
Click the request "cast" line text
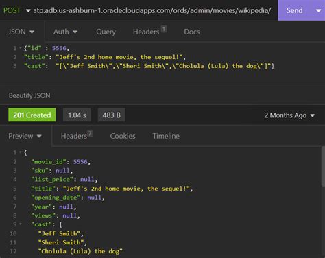click(149, 66)
